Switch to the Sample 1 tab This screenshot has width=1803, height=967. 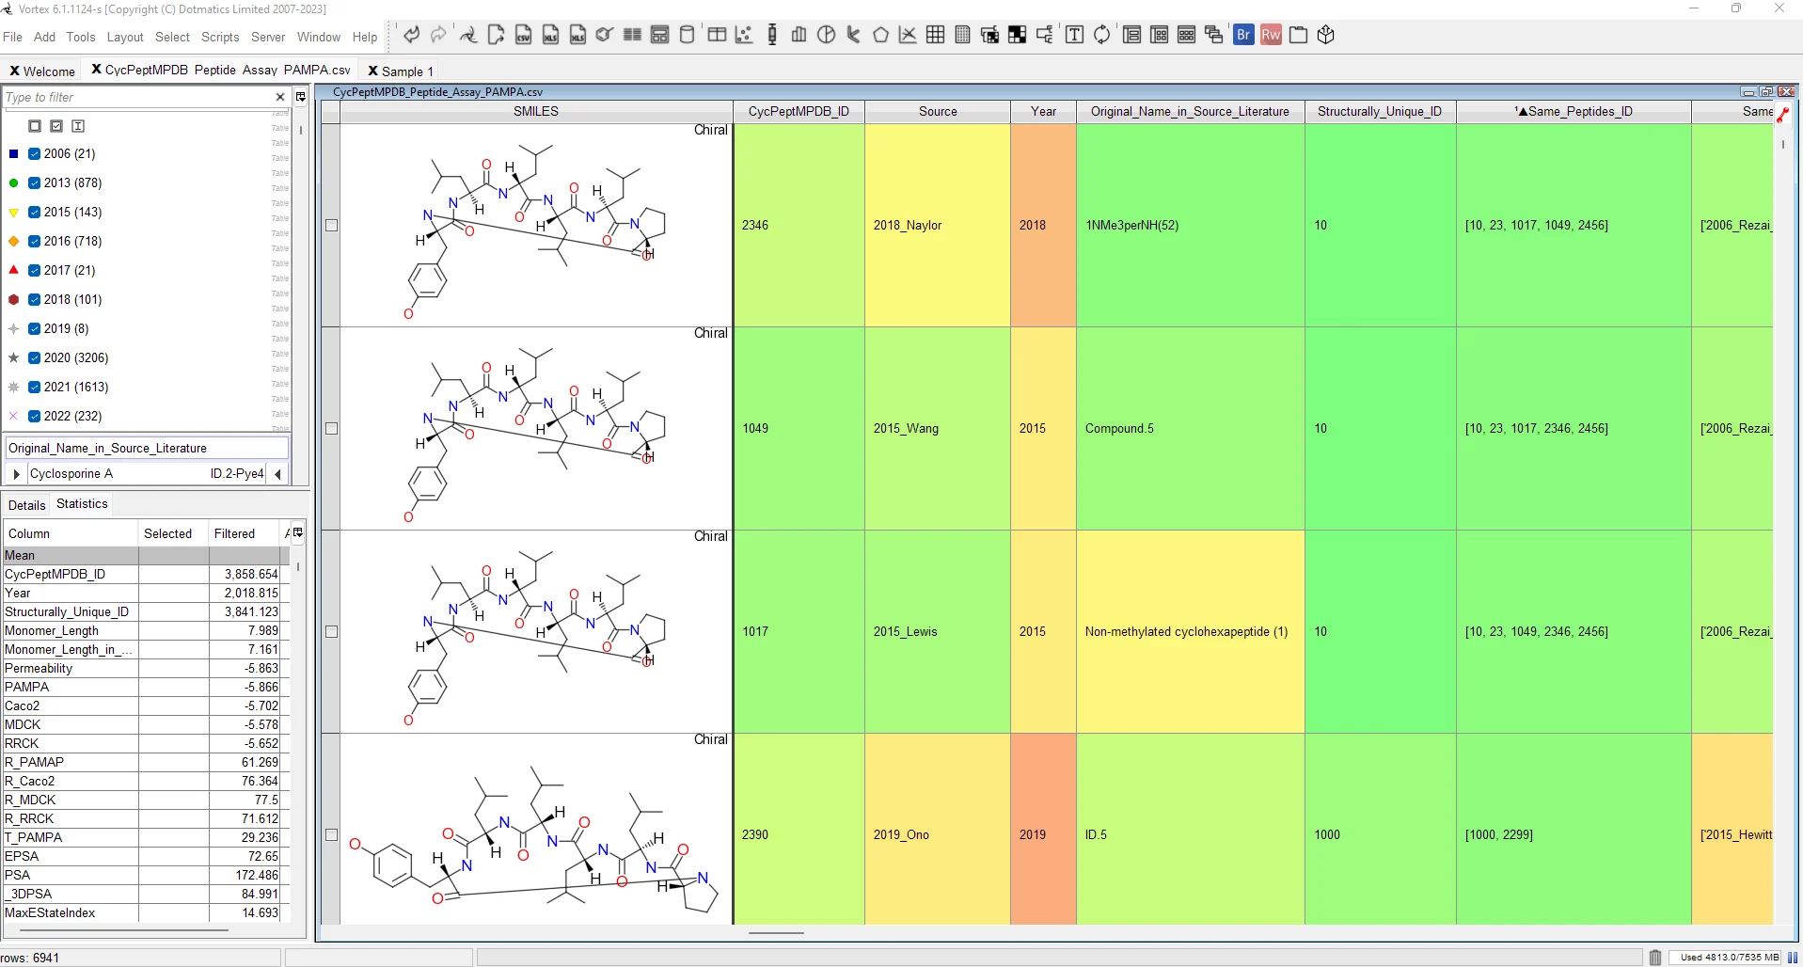pyautogui.click(x=406, y=71)
